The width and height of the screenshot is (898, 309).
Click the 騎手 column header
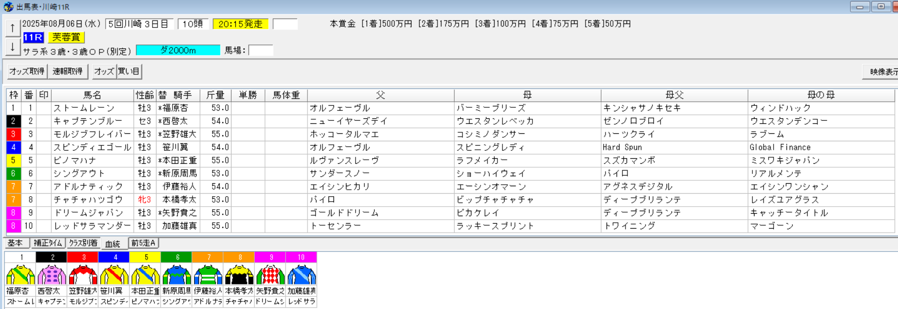tap(182, 95)
